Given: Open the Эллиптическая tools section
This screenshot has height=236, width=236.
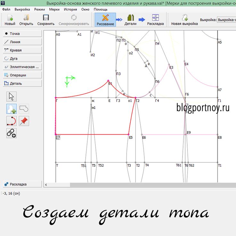Looking at the screenshot, I should tap(22, 67).
